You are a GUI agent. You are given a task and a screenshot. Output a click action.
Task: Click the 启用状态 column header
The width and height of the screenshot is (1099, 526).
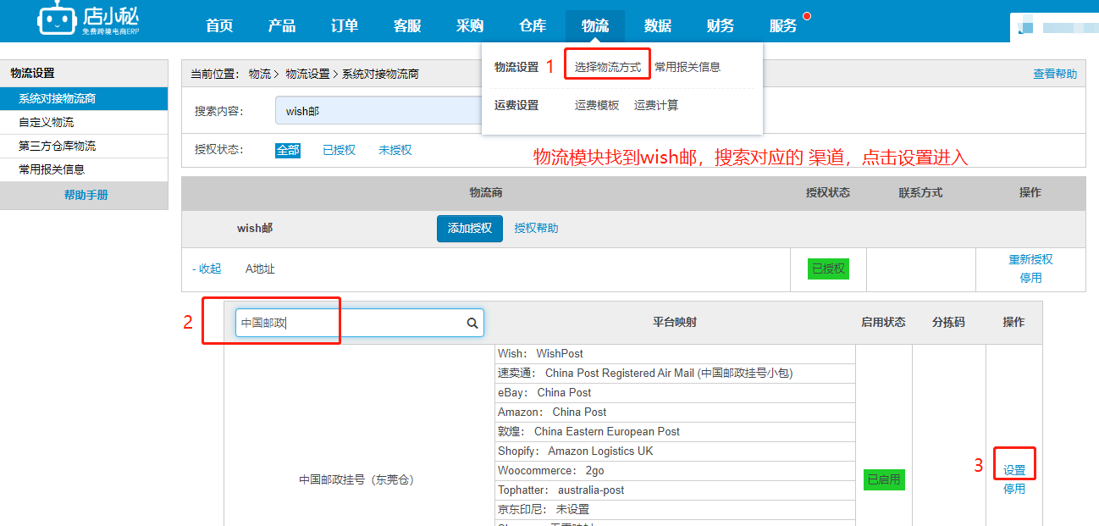tap(883, 322)
